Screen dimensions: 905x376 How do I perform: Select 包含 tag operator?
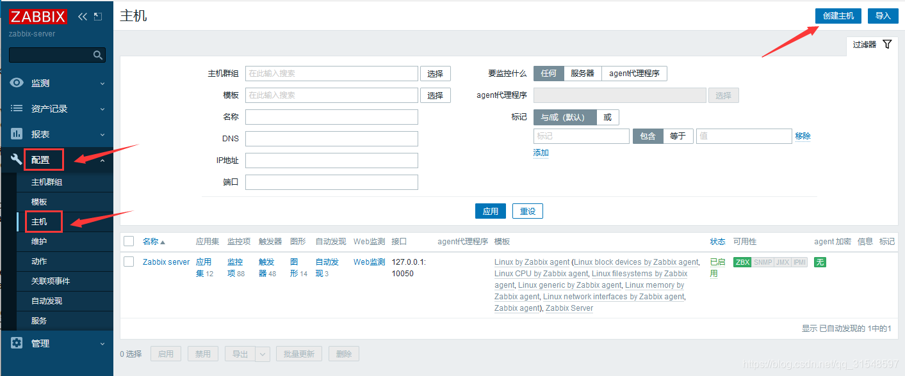[x=648, y=136]
